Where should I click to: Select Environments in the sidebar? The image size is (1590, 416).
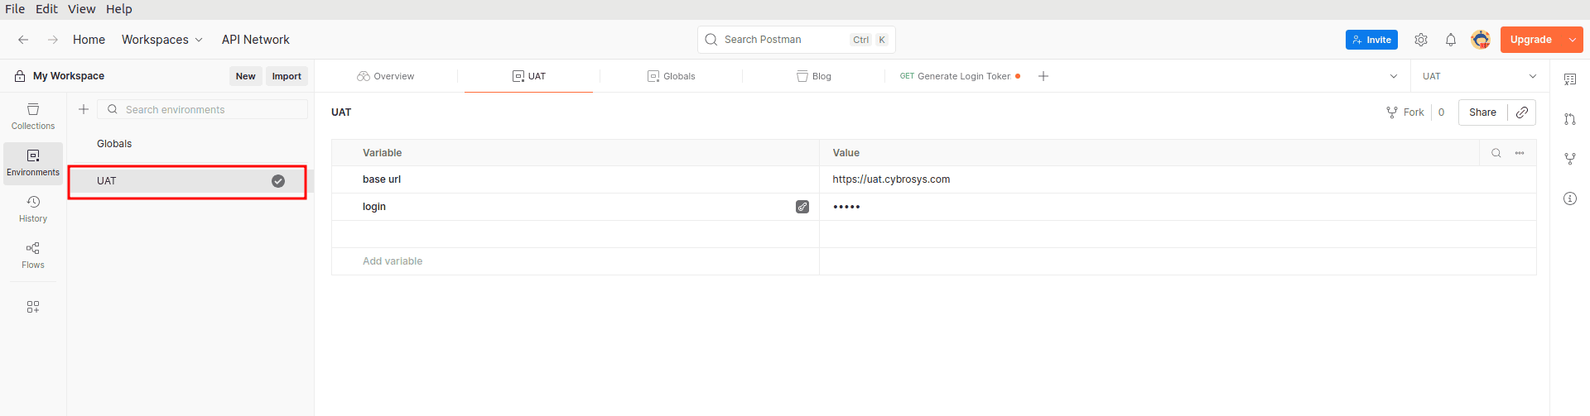[x=33, y=163]
